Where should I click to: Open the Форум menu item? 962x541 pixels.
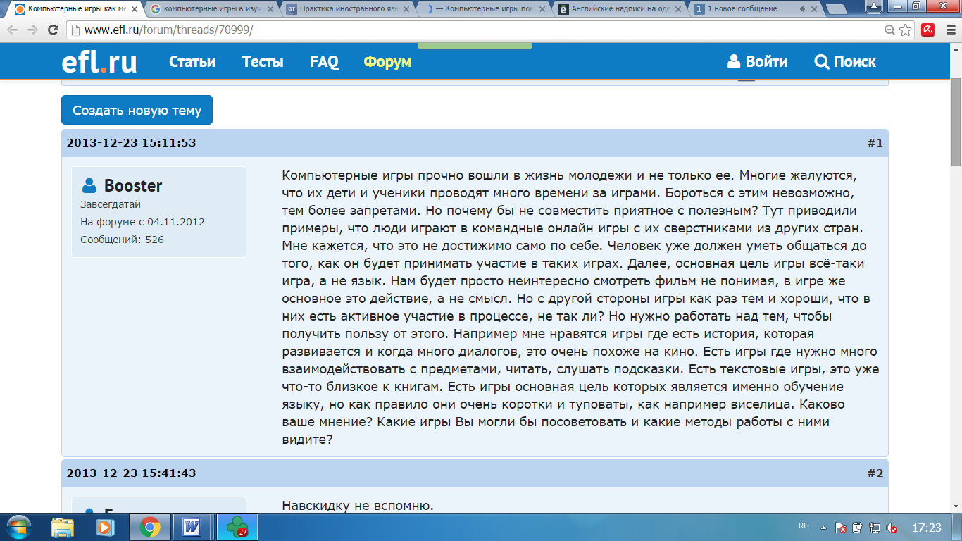[x=387, y=62]
